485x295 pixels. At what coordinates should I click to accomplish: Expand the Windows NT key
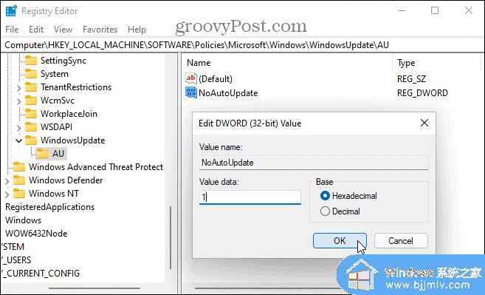click(x=7, y=194)
